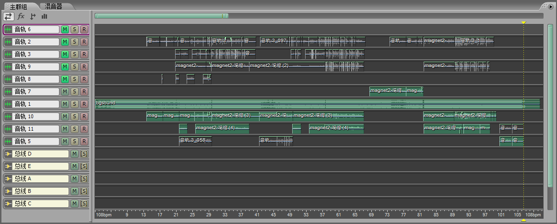Click bar 49 on the timeline ruler

click(290, 215)
